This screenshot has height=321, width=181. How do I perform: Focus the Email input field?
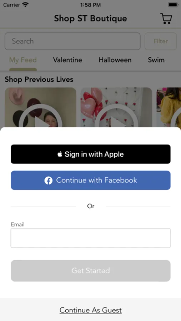click(91, 238)
